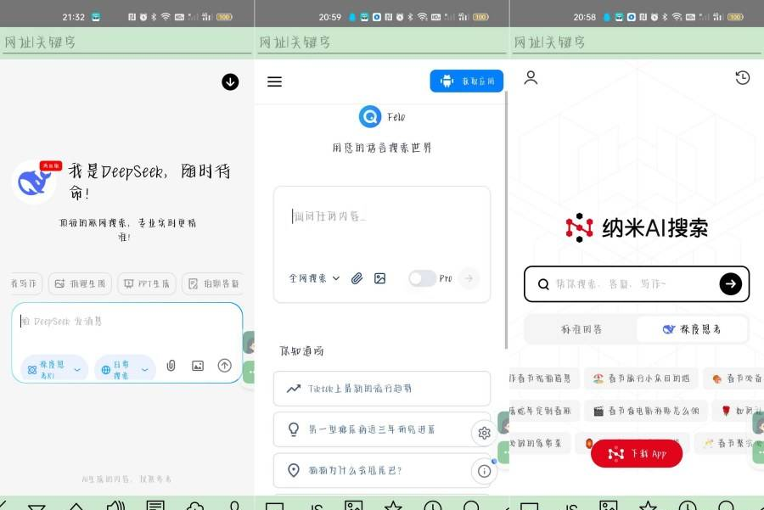Open the Felo hamburger menu

(x=274, y=81)
